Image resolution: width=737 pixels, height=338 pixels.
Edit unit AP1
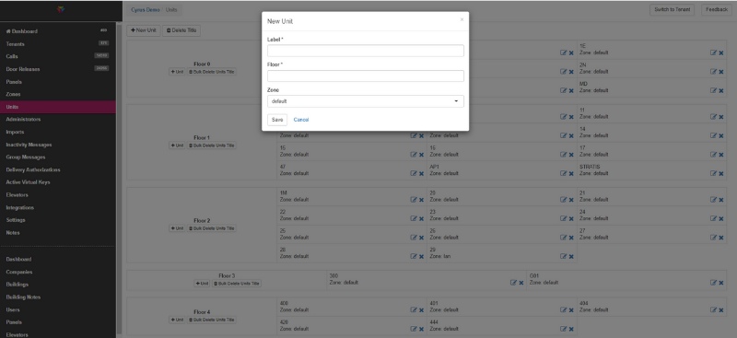tap(563, 173)
